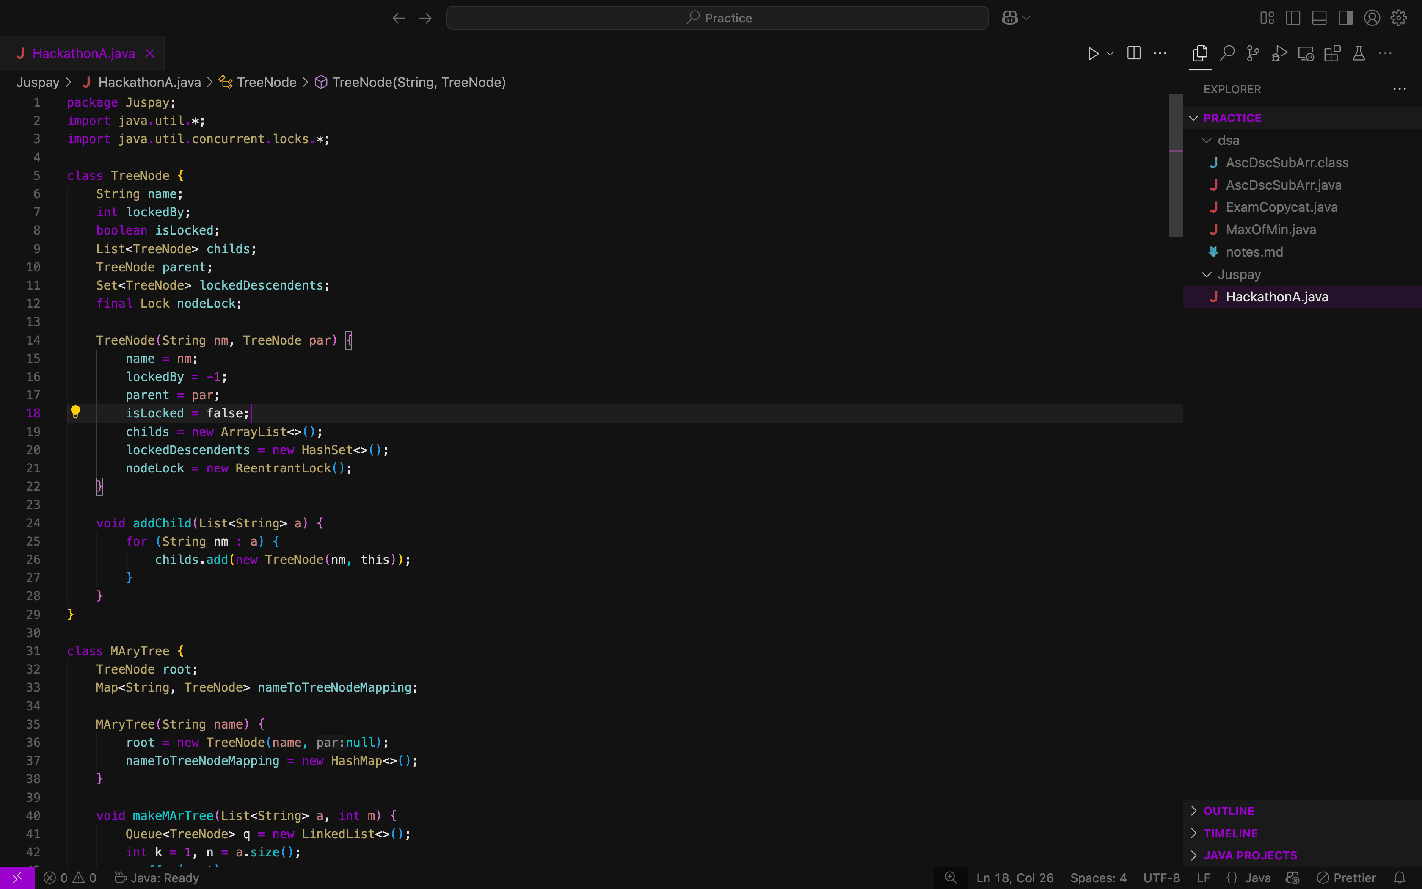1422x889 pixels.
Task: Click the Practice search bar
Action: click(x=716, y=18)
